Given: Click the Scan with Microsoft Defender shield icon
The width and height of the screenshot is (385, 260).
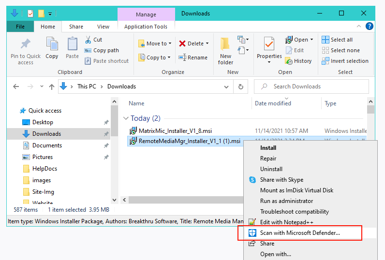Looking at the screenshot, I should [x=252, y=233].
